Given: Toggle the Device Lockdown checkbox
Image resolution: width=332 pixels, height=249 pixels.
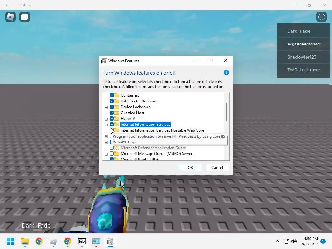Looking at the screenshot, I should pyautogui.click(x=112, y=107).
